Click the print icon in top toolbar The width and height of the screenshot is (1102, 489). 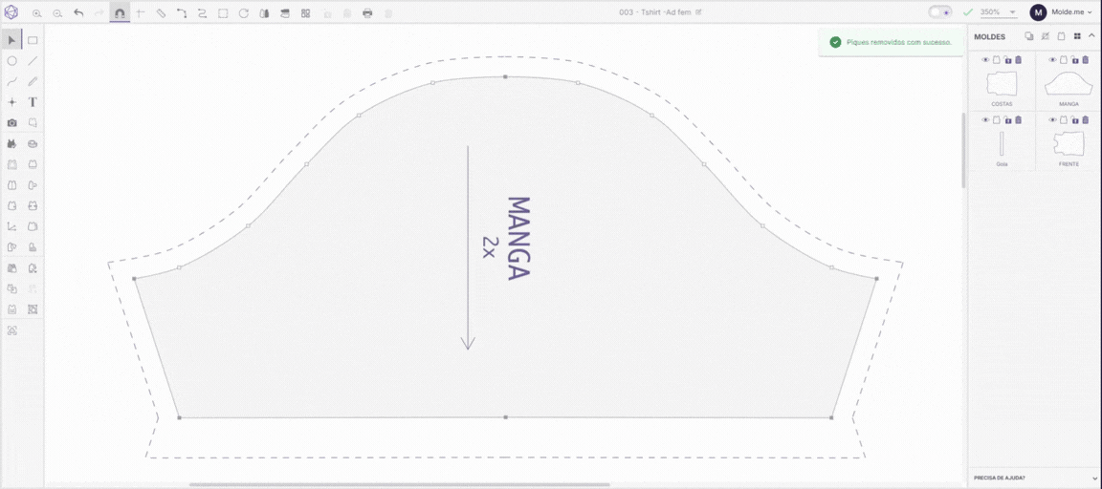coord(367,12)
